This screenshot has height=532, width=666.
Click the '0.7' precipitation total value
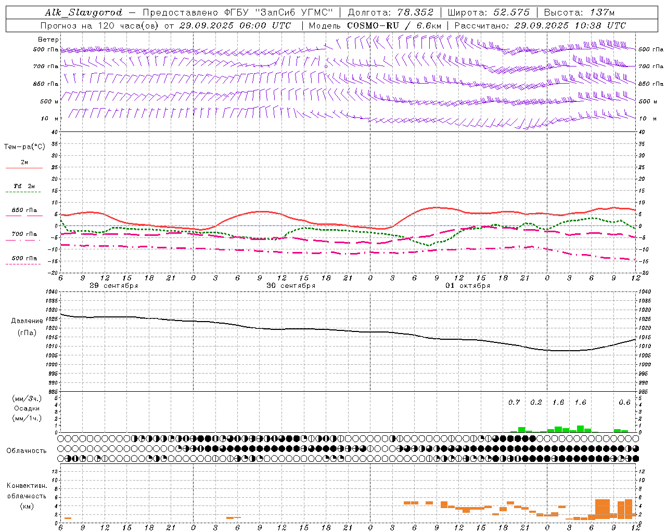click(x=514, y=403)
